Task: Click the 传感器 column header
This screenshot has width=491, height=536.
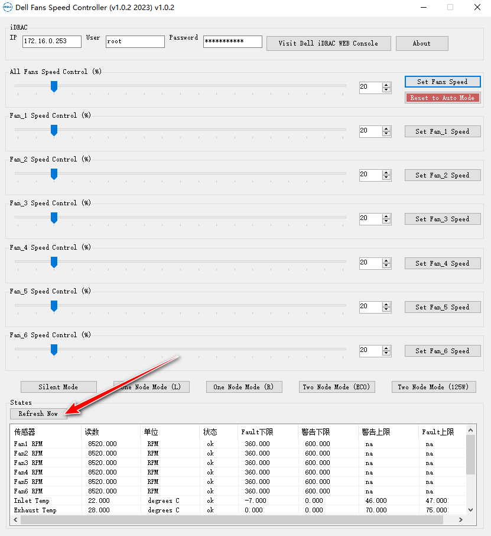Action: click(x=47, y=432)
